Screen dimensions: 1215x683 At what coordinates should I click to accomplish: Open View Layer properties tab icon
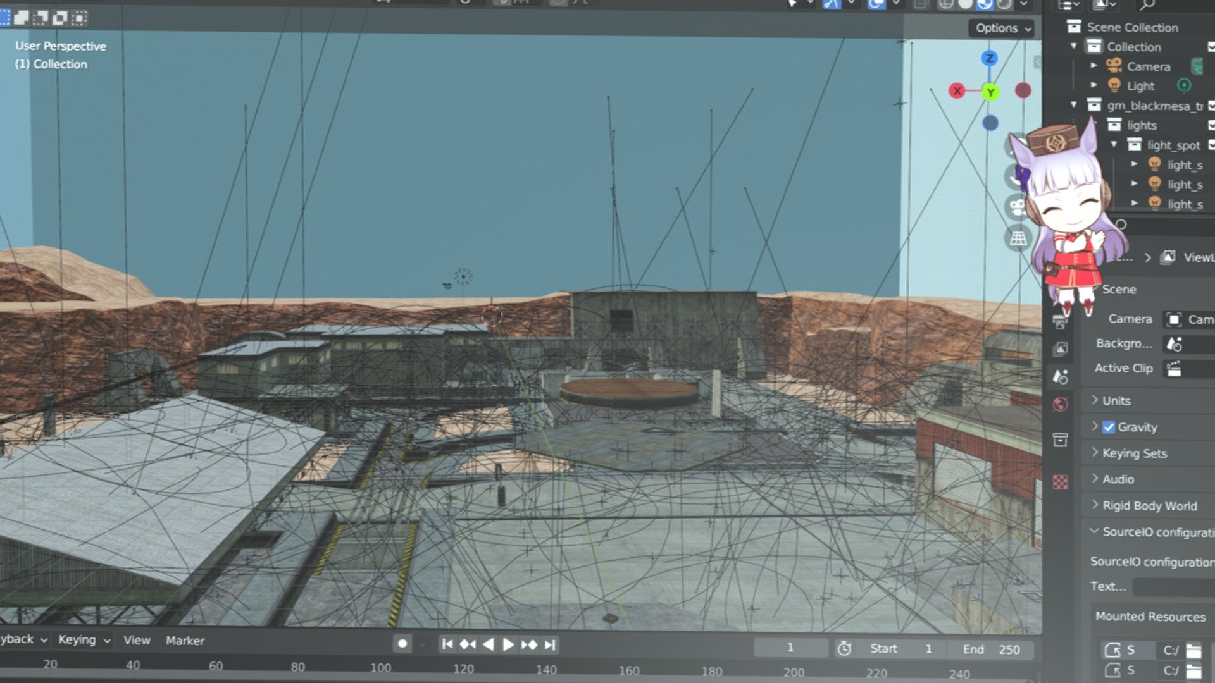coord(1061,349)
